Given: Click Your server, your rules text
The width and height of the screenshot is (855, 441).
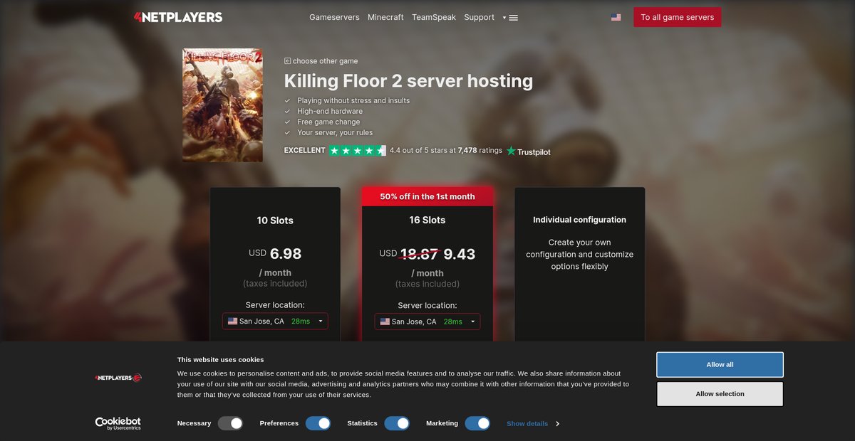Looking at the screenshot, I should click(335, 132).
